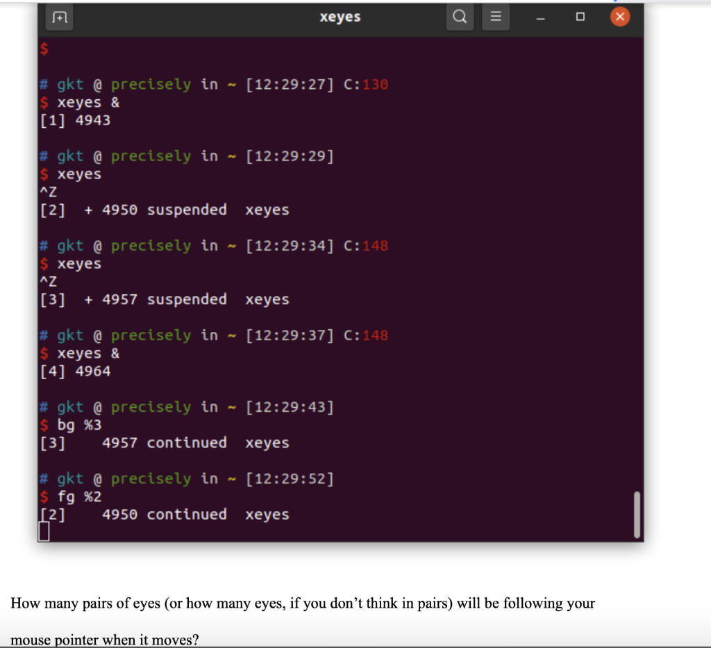Click the blinking terminal cursor block

coord(44,531)
